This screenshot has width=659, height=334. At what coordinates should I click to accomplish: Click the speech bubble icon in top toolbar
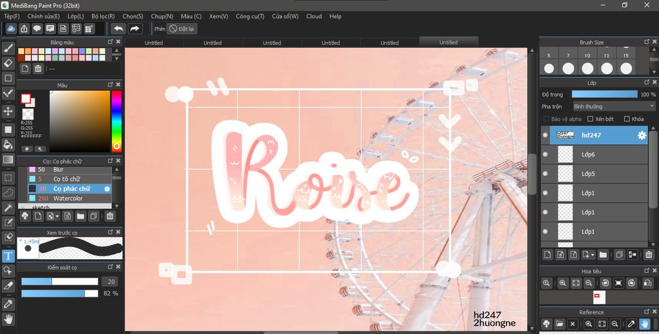pyautogui.click(x=37, y=28)
